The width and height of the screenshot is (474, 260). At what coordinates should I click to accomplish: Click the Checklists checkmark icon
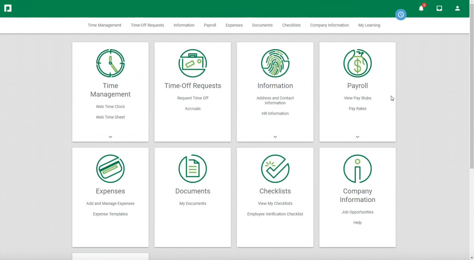click(275, 169)
